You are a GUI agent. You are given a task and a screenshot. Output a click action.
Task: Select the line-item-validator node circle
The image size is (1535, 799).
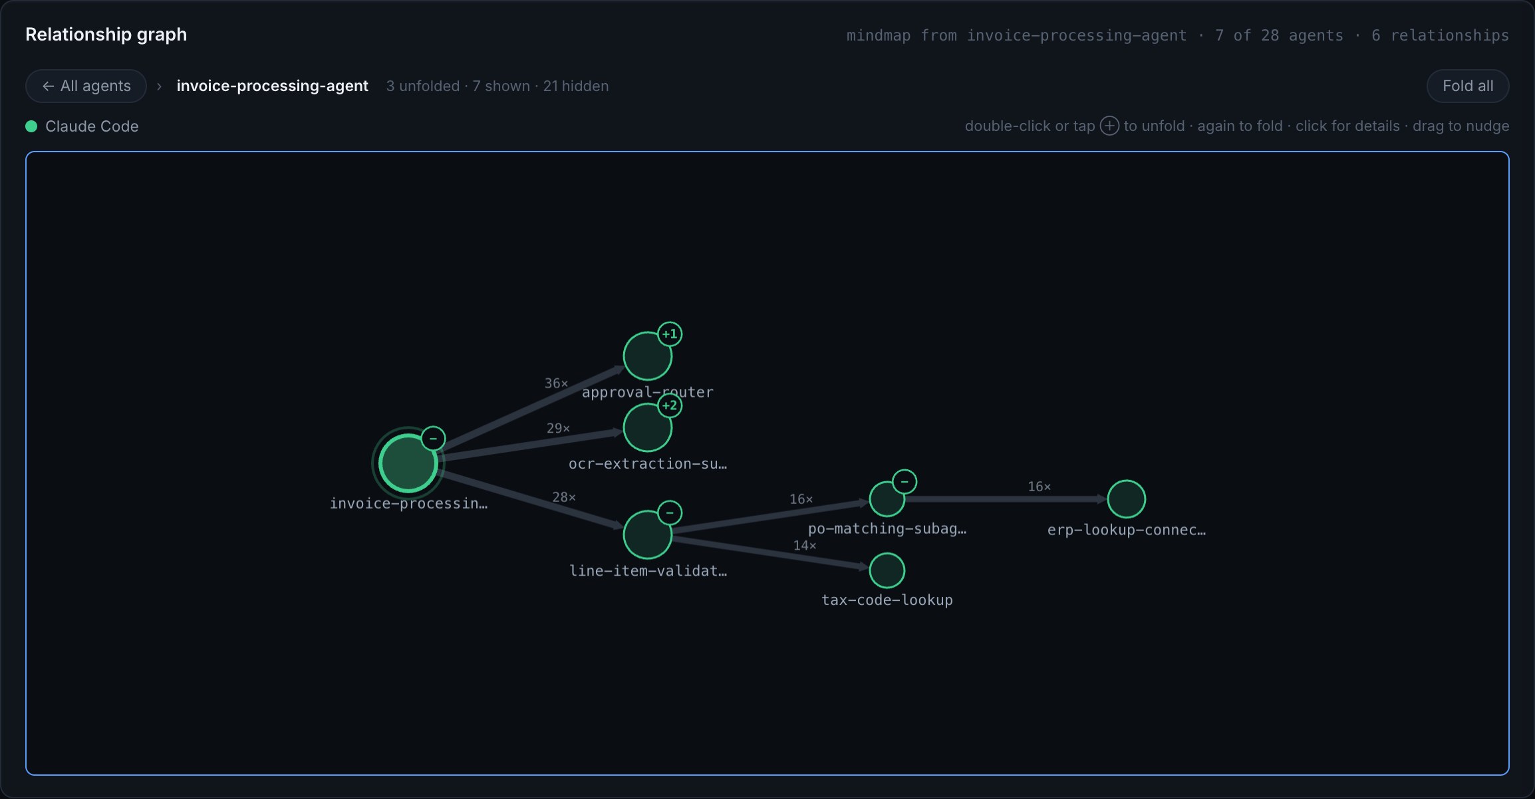click(647, 534)
